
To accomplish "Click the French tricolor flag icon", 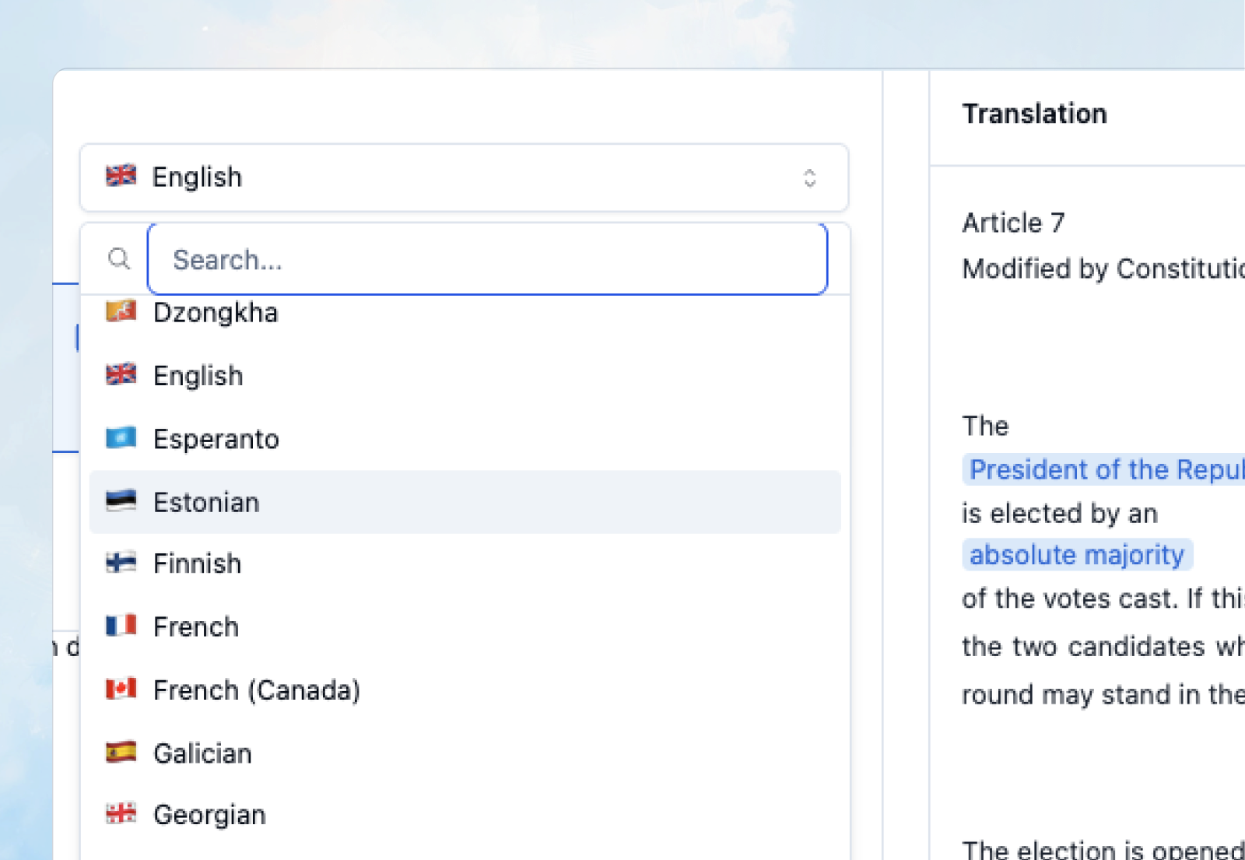I will pyautogui.click(x=121, y=627).
